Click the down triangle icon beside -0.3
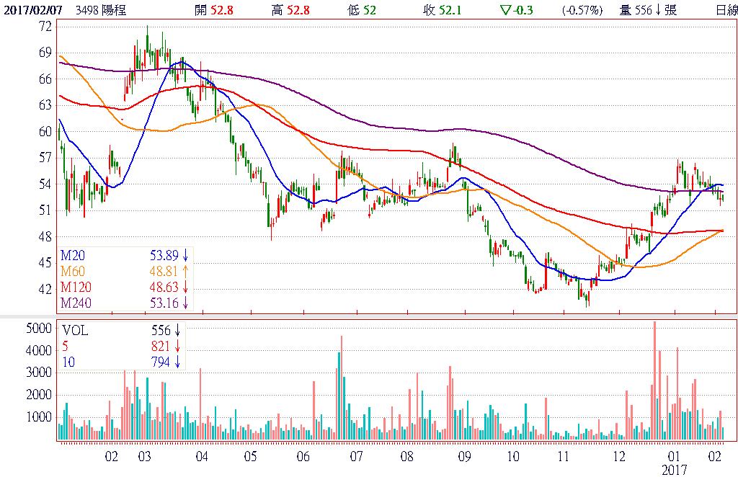 [x=504, y=9]
